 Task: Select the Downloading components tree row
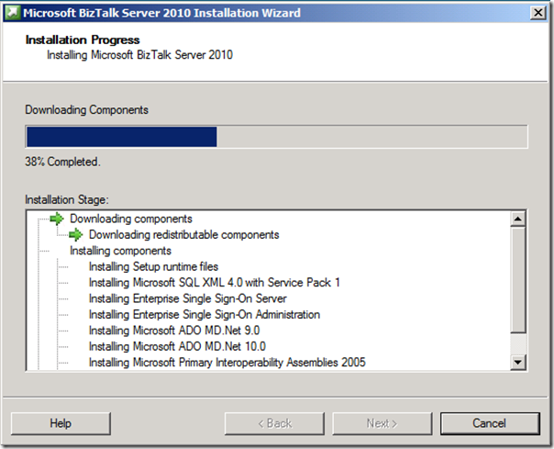coord(131,219)
